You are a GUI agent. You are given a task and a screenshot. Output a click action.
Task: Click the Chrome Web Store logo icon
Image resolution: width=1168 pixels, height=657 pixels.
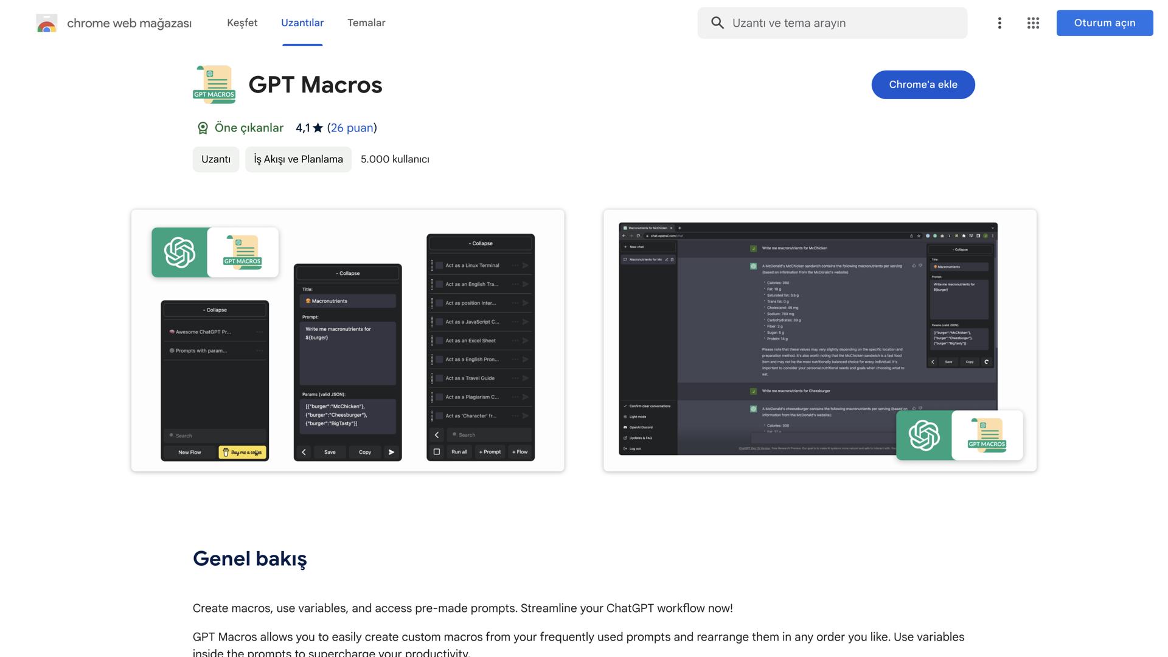[46, 23]
